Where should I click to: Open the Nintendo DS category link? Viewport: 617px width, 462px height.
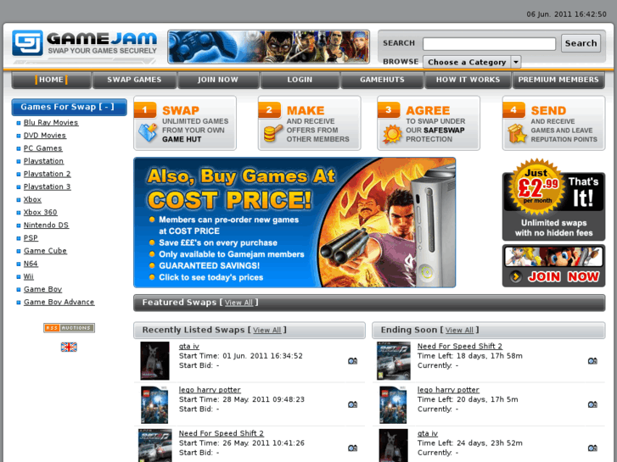(x=46, y=225)
